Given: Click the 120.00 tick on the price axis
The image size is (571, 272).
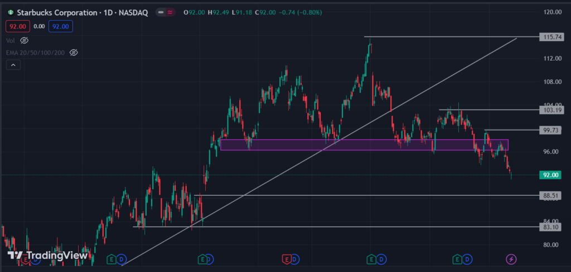Looking at the screenshot, I should pyautogui.click(x=553, y=12).
